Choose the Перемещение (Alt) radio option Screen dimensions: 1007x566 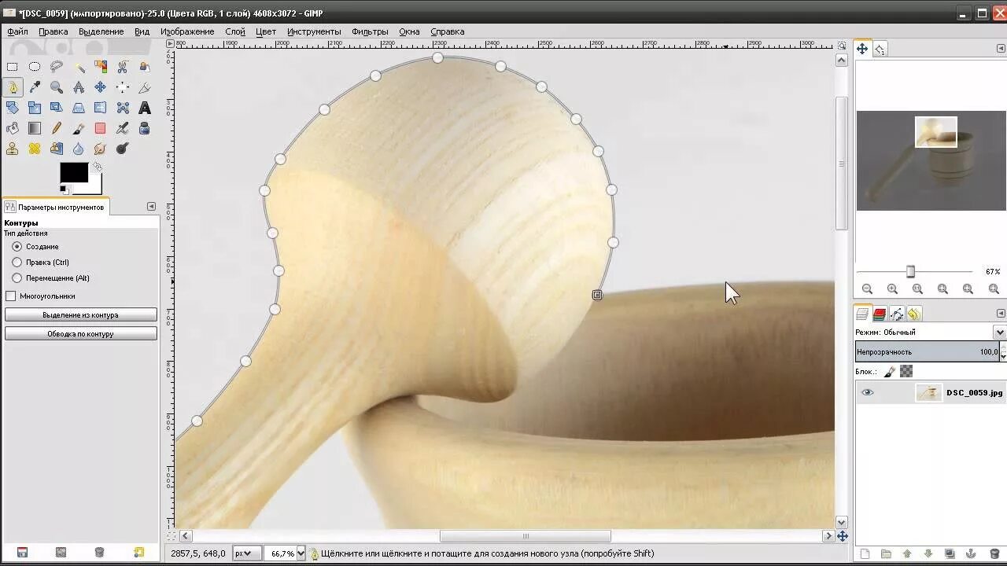pos(17,278)
